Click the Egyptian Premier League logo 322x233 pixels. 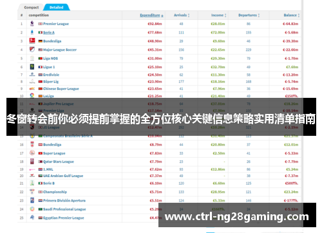coord(32,218)
